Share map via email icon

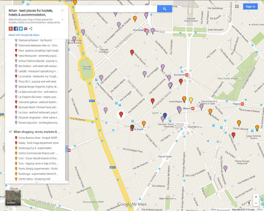pyautogui.click(x=26, y=28)
